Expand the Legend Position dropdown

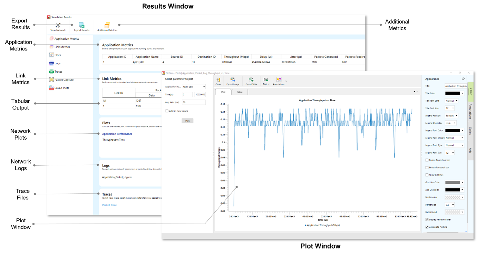click(x=451, y=116)
